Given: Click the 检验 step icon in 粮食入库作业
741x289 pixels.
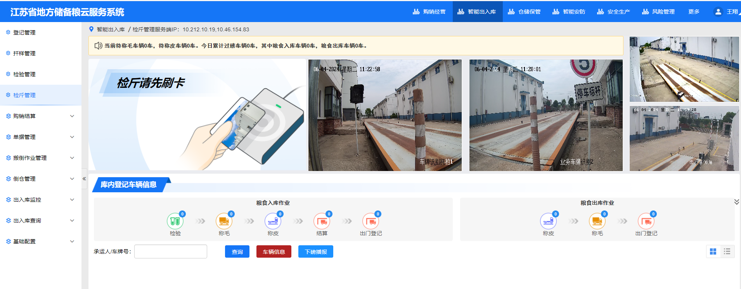Looking at the screenshot, I should pyautogui.click(x=175, y=221).
